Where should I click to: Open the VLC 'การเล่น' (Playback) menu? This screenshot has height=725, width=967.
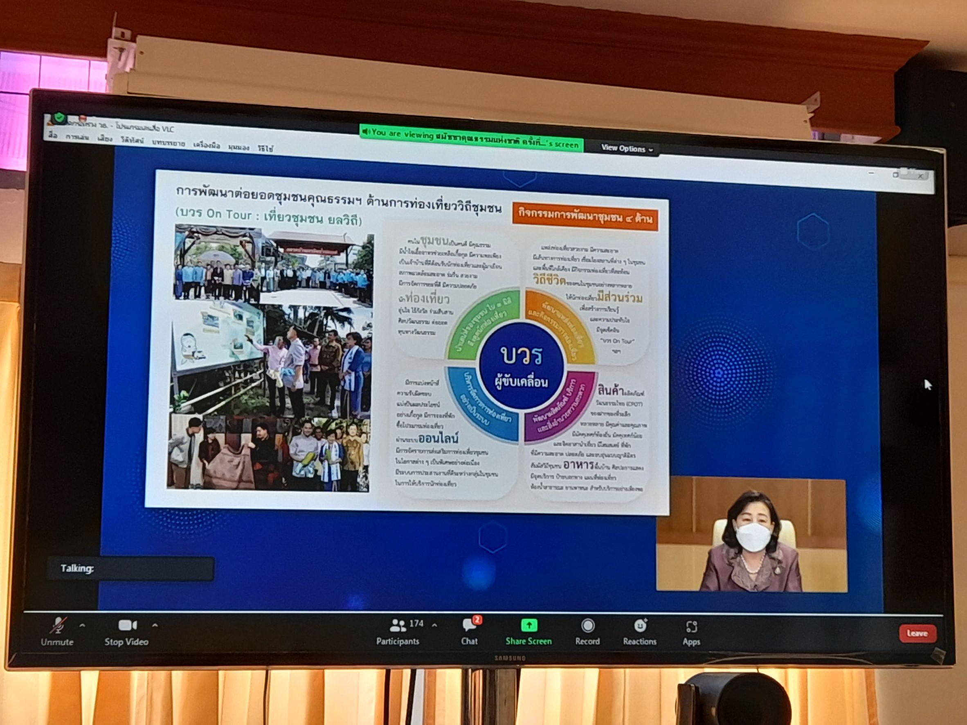(77, 137)
